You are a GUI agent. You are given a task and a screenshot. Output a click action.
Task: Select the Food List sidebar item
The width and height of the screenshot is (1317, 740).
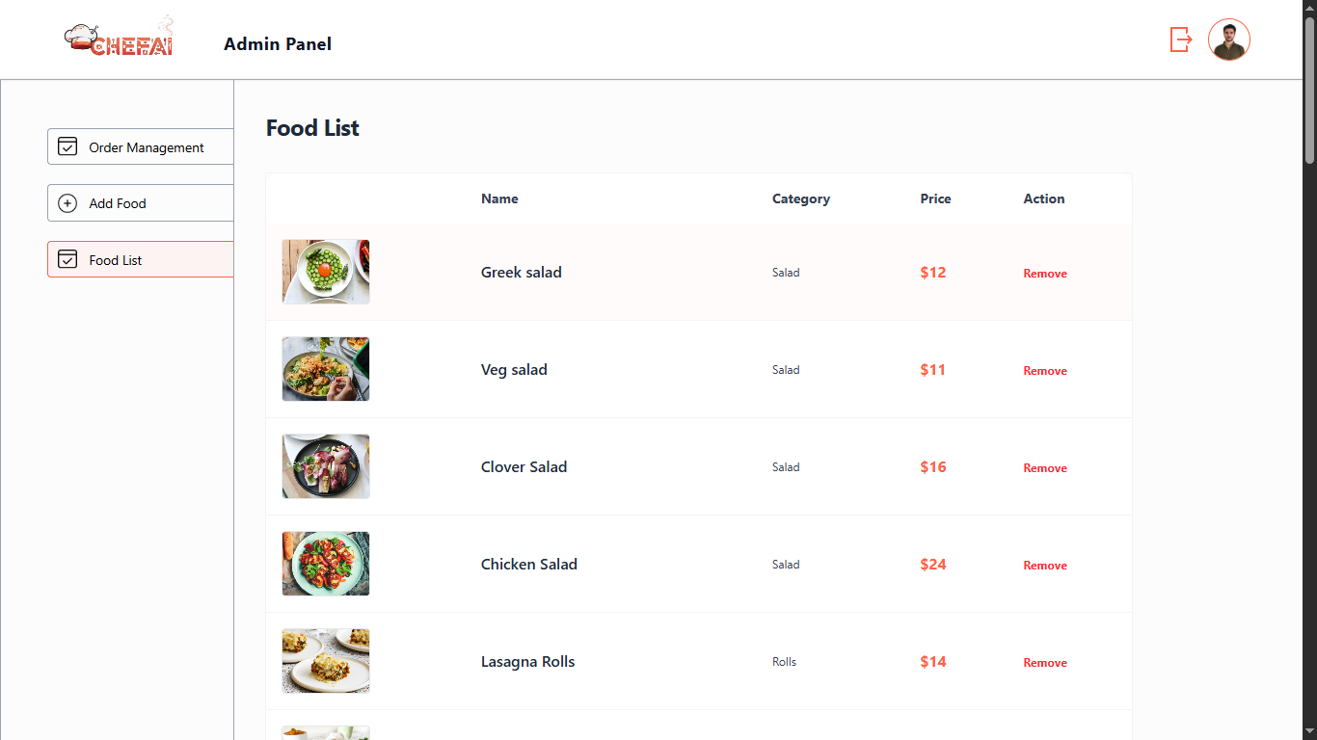(116, 260)
